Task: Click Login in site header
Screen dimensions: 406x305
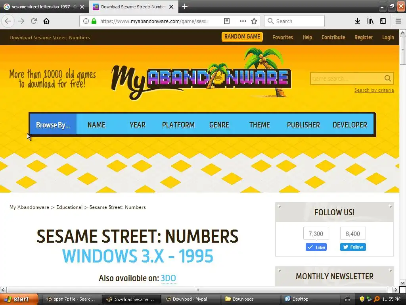Action: coord(388,37)
